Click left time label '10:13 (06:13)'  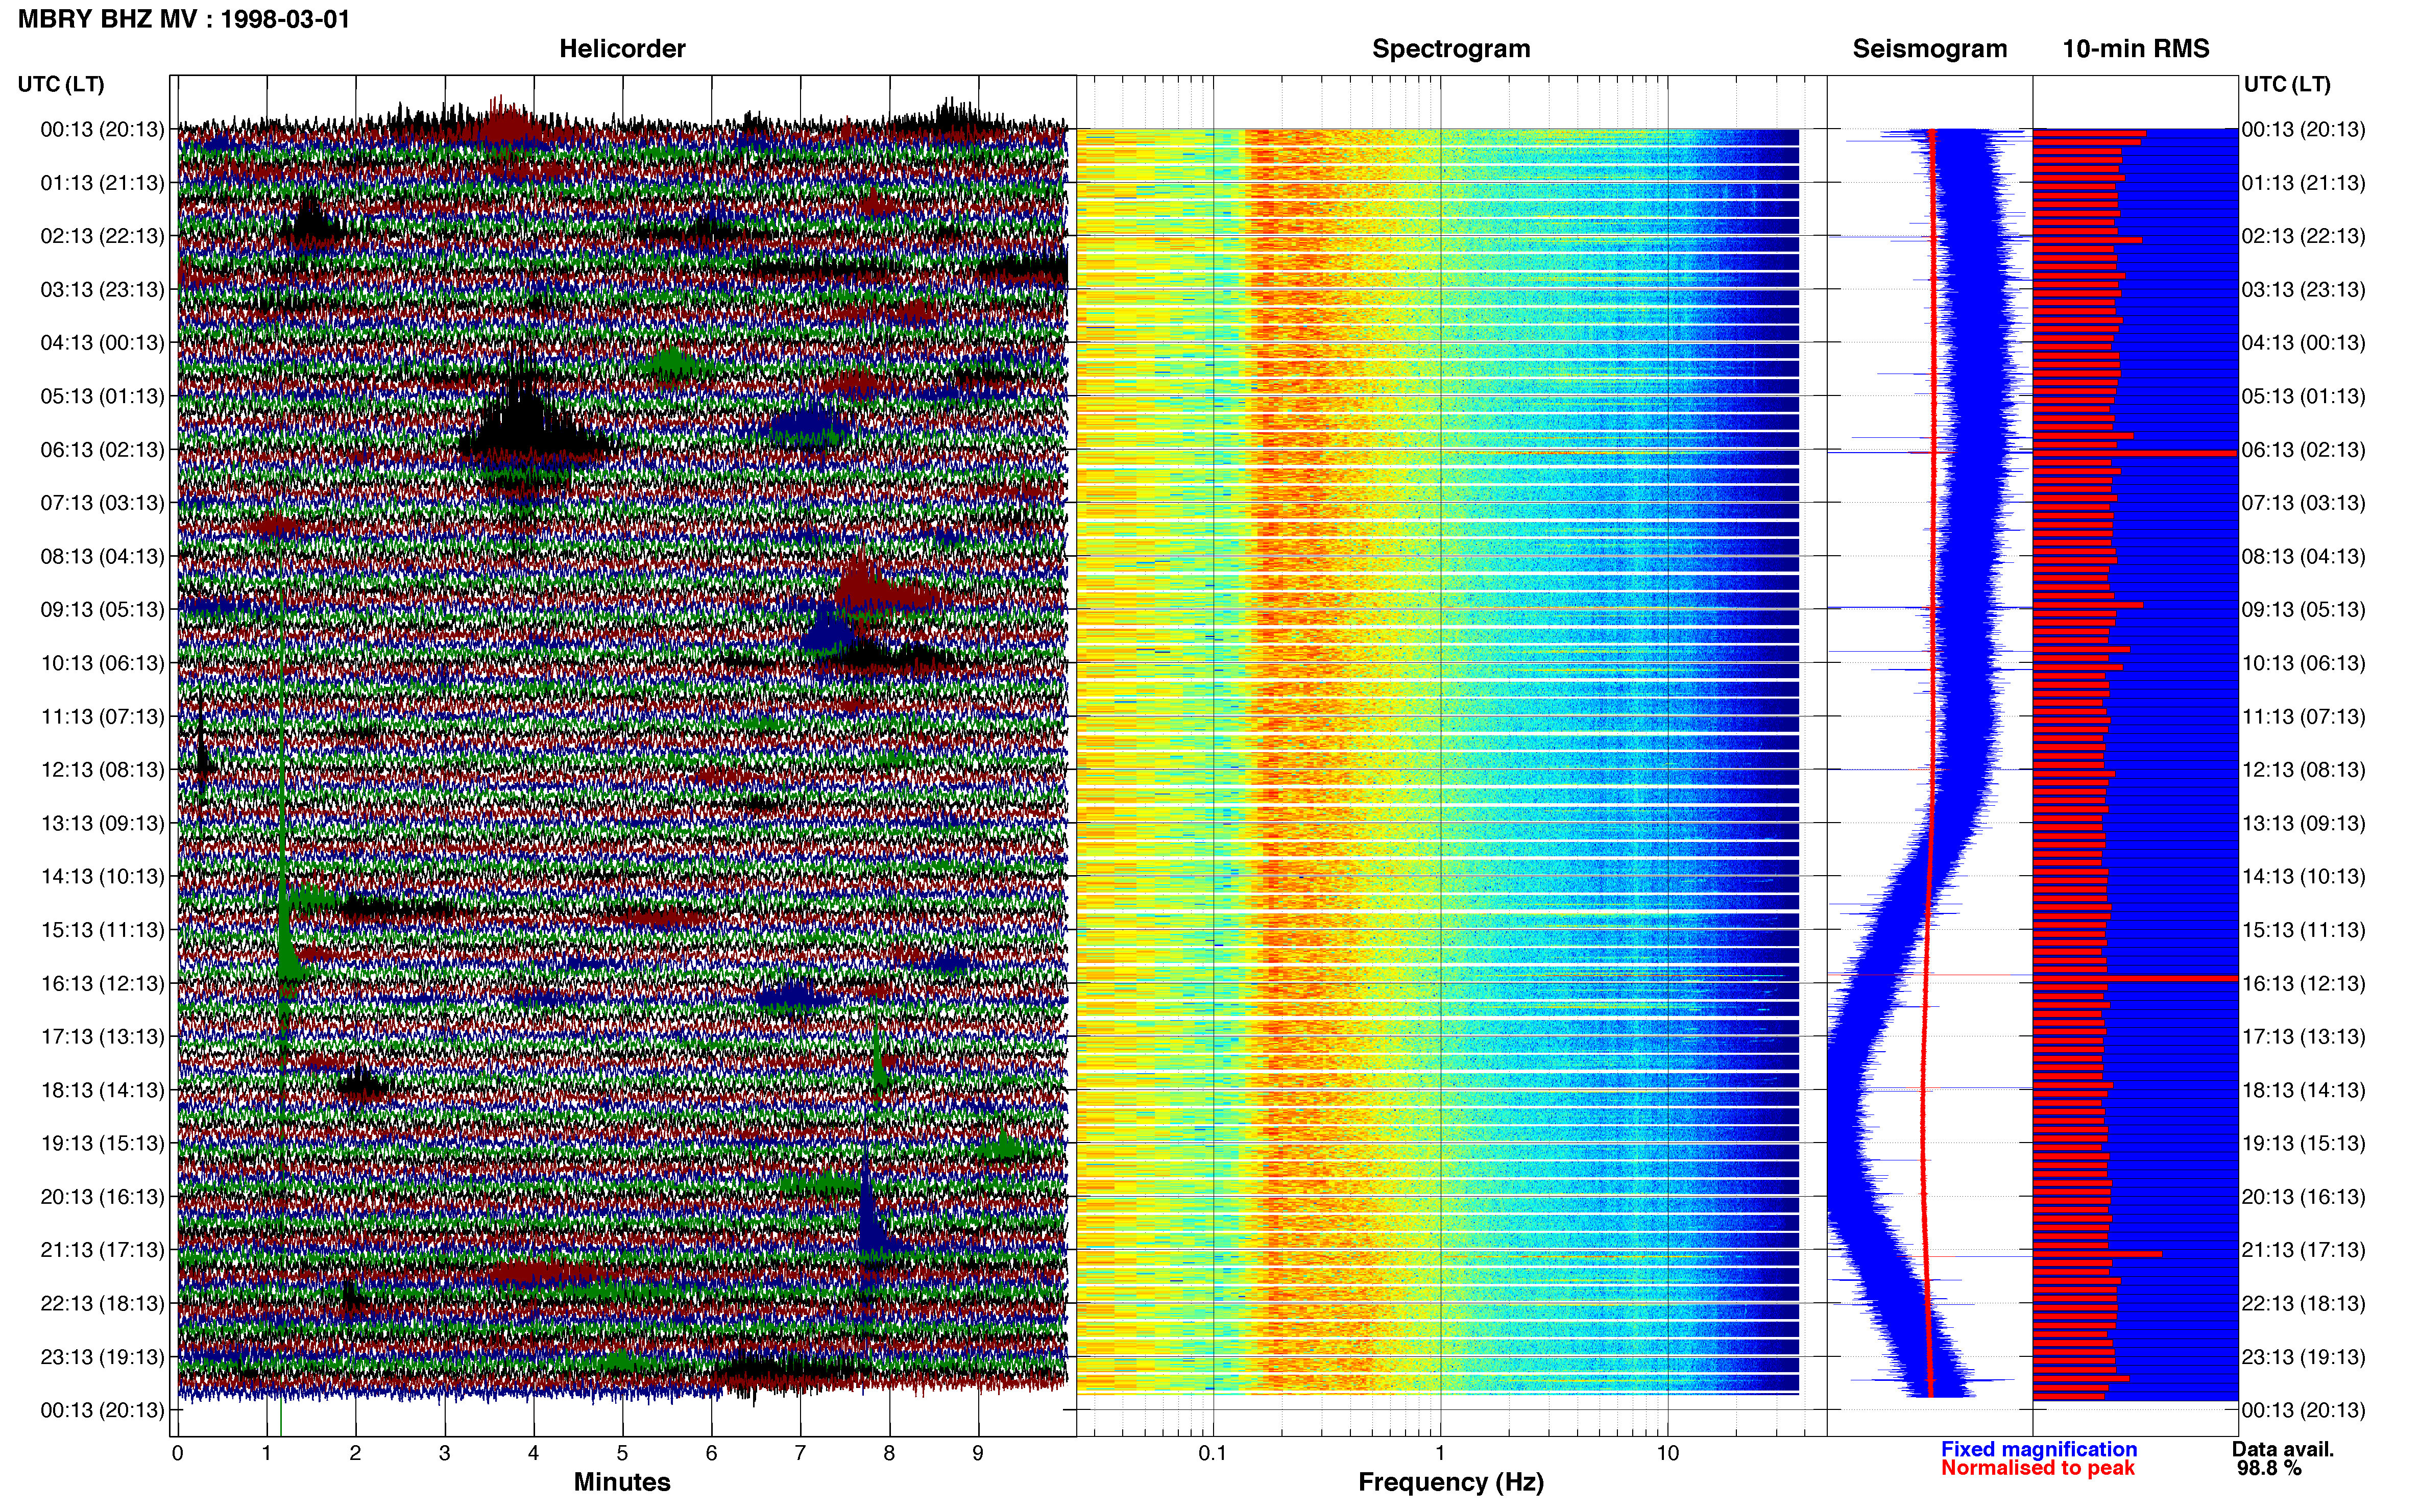tap(102, 663)
